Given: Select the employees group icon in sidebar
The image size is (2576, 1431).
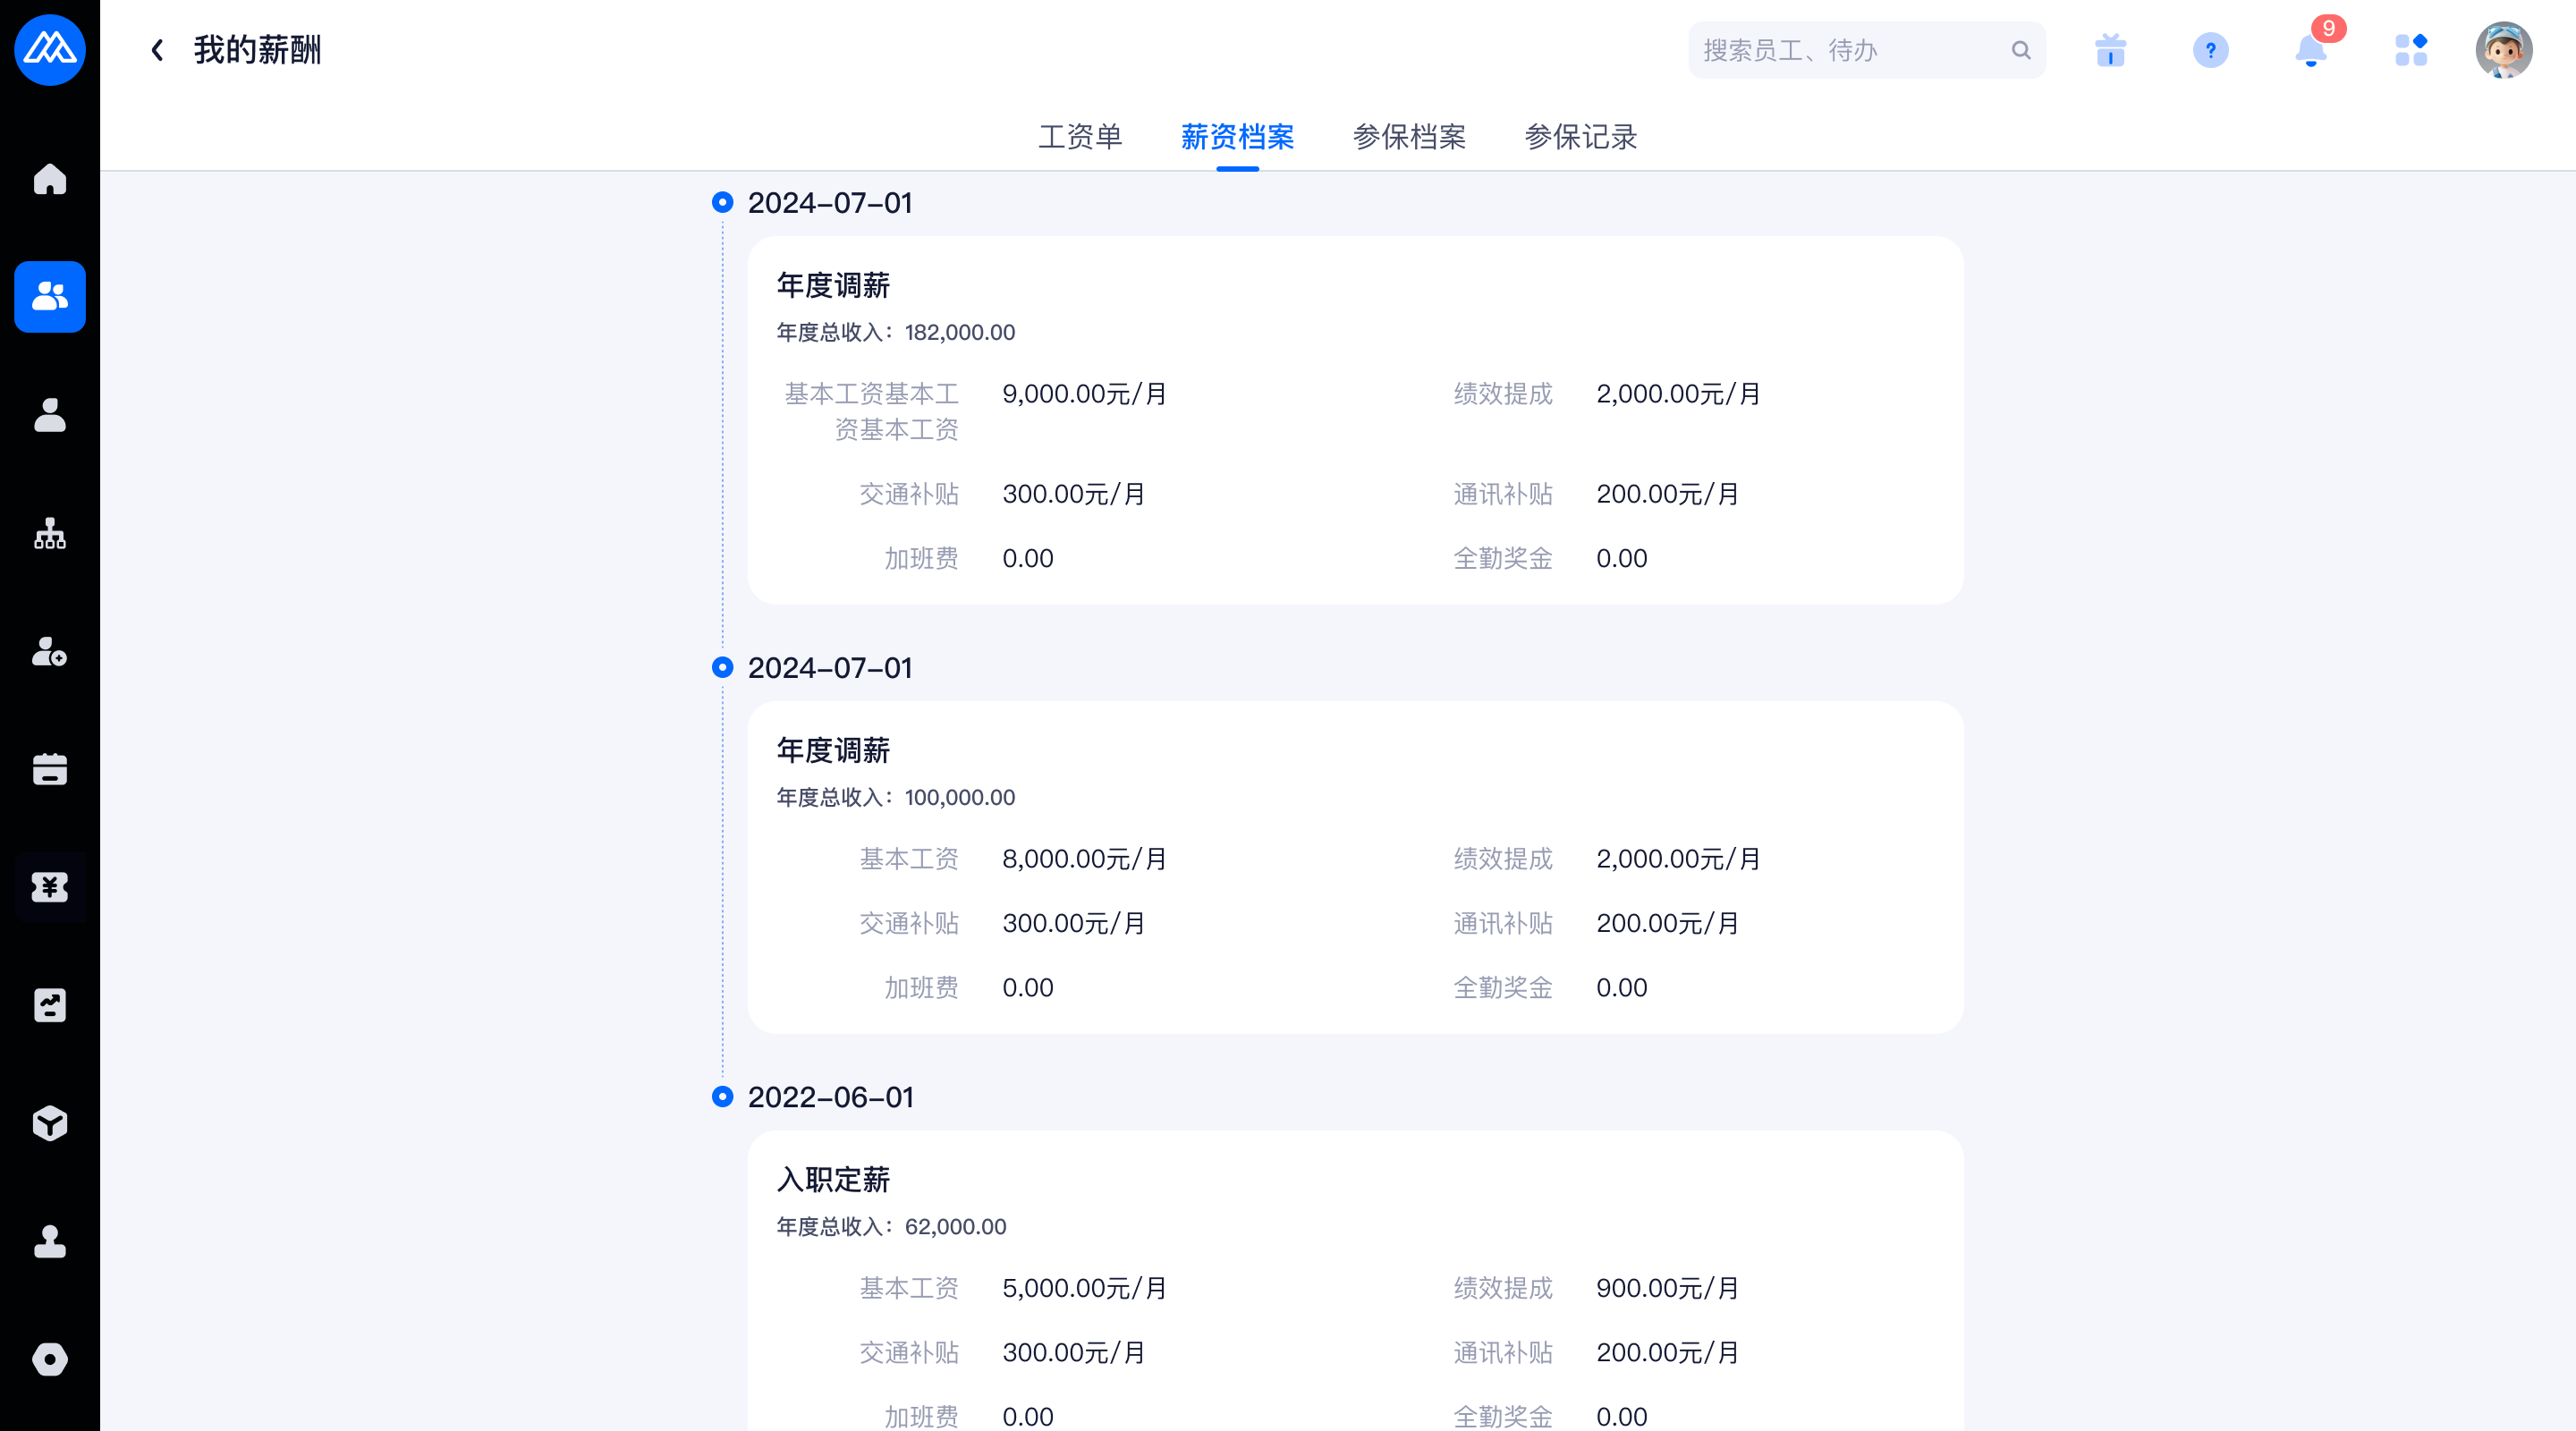Looking at the screenshot, I should click(x=50, y=297).
